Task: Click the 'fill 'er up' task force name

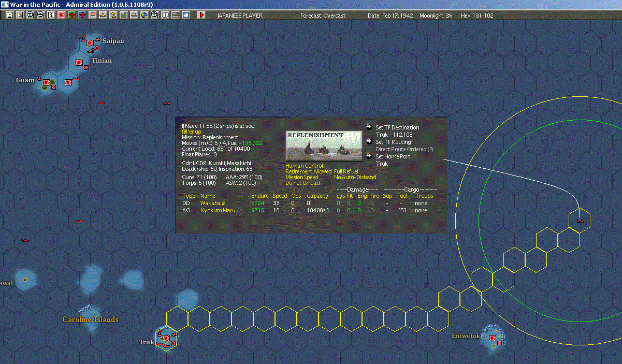Action: tap(192, 132)
